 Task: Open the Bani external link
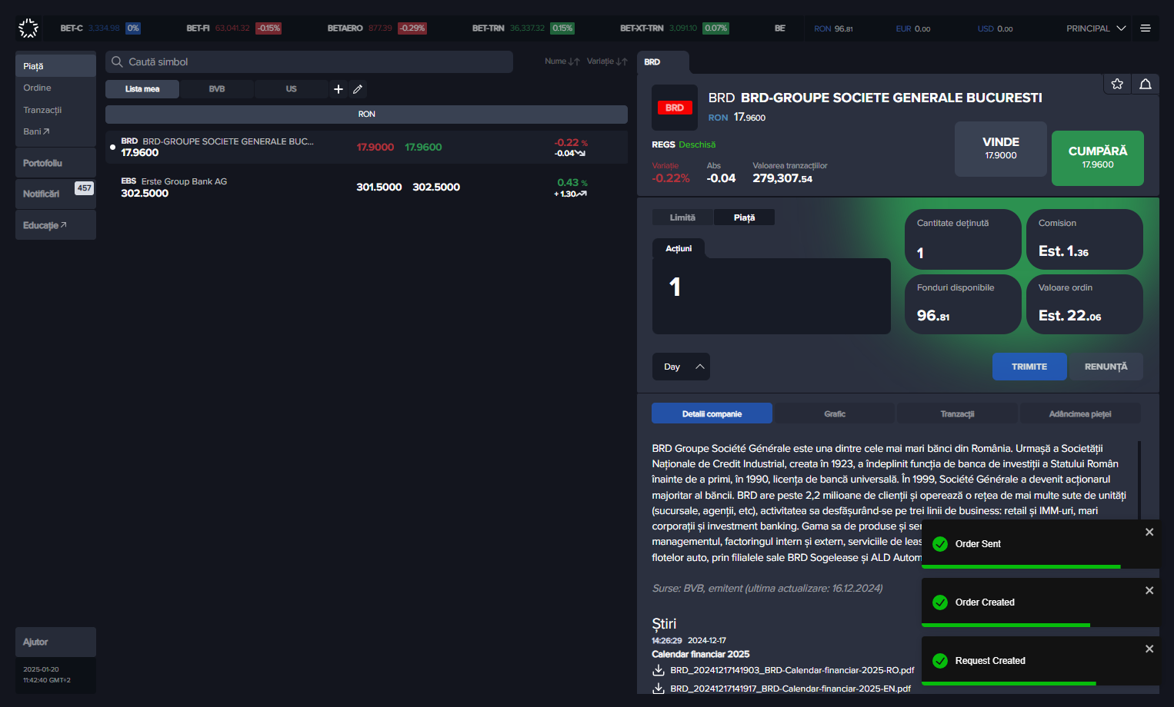pyautogui.click(x=55, y=131)
